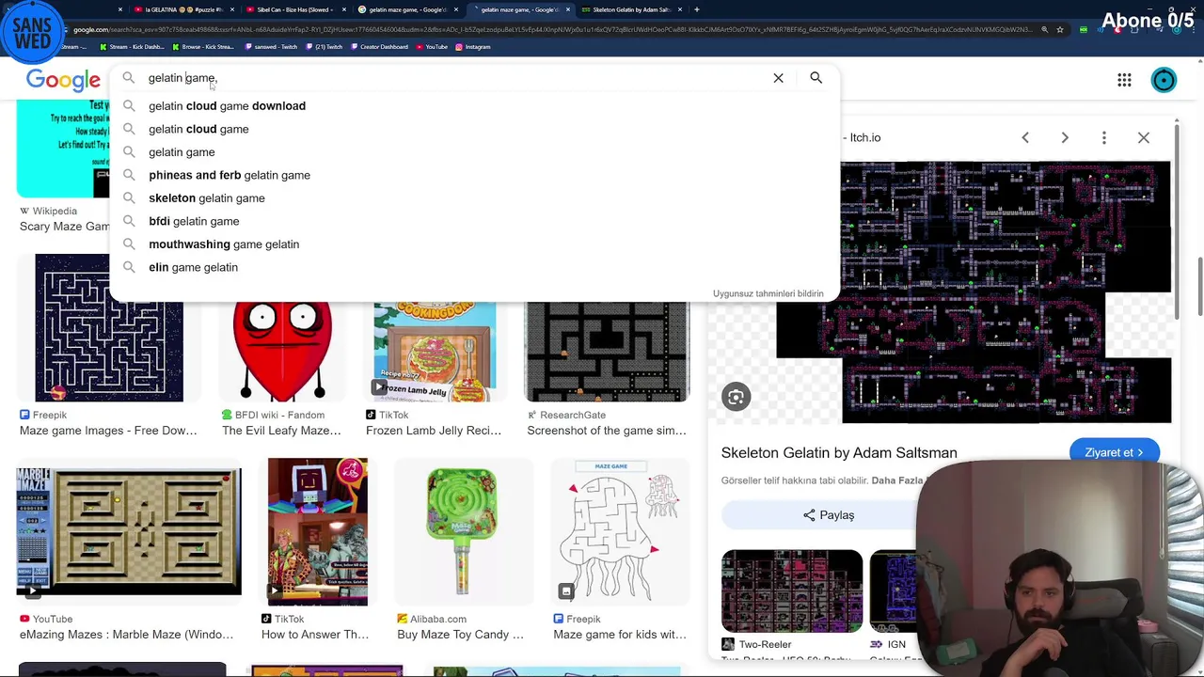Open the 'Creator Dashboard' bookmark

379,46
